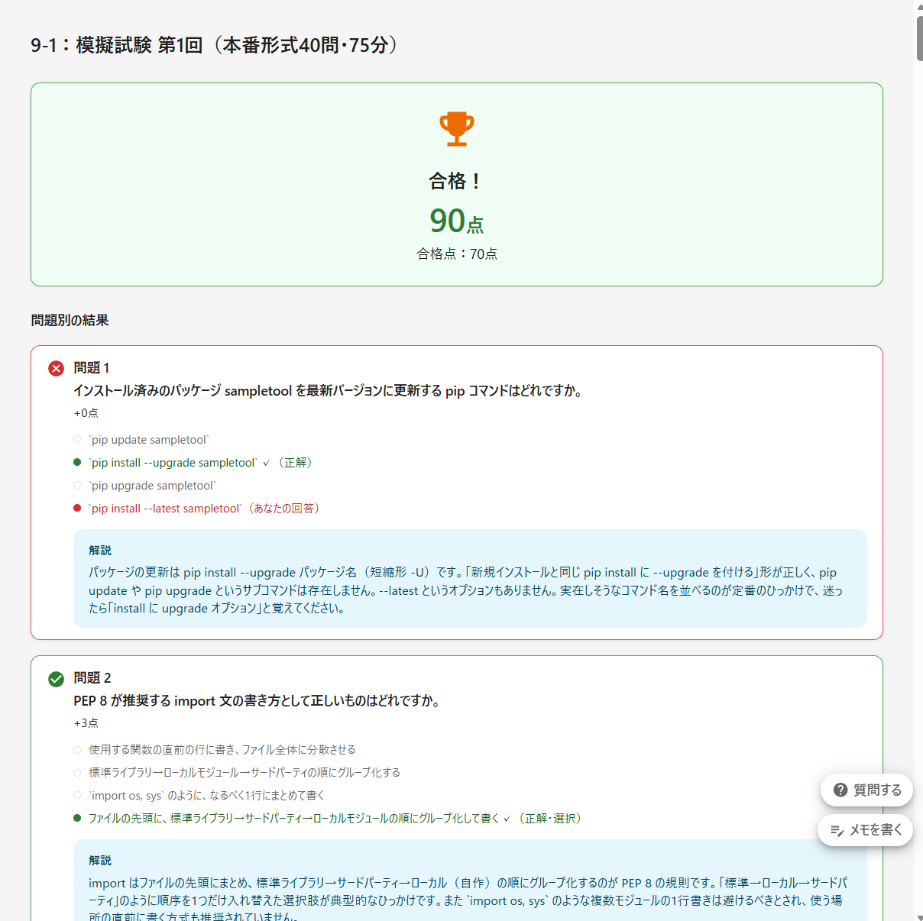The image size is (923, 921).
Task: Click the orange trophy icon
Action: [x=457, y=129]
